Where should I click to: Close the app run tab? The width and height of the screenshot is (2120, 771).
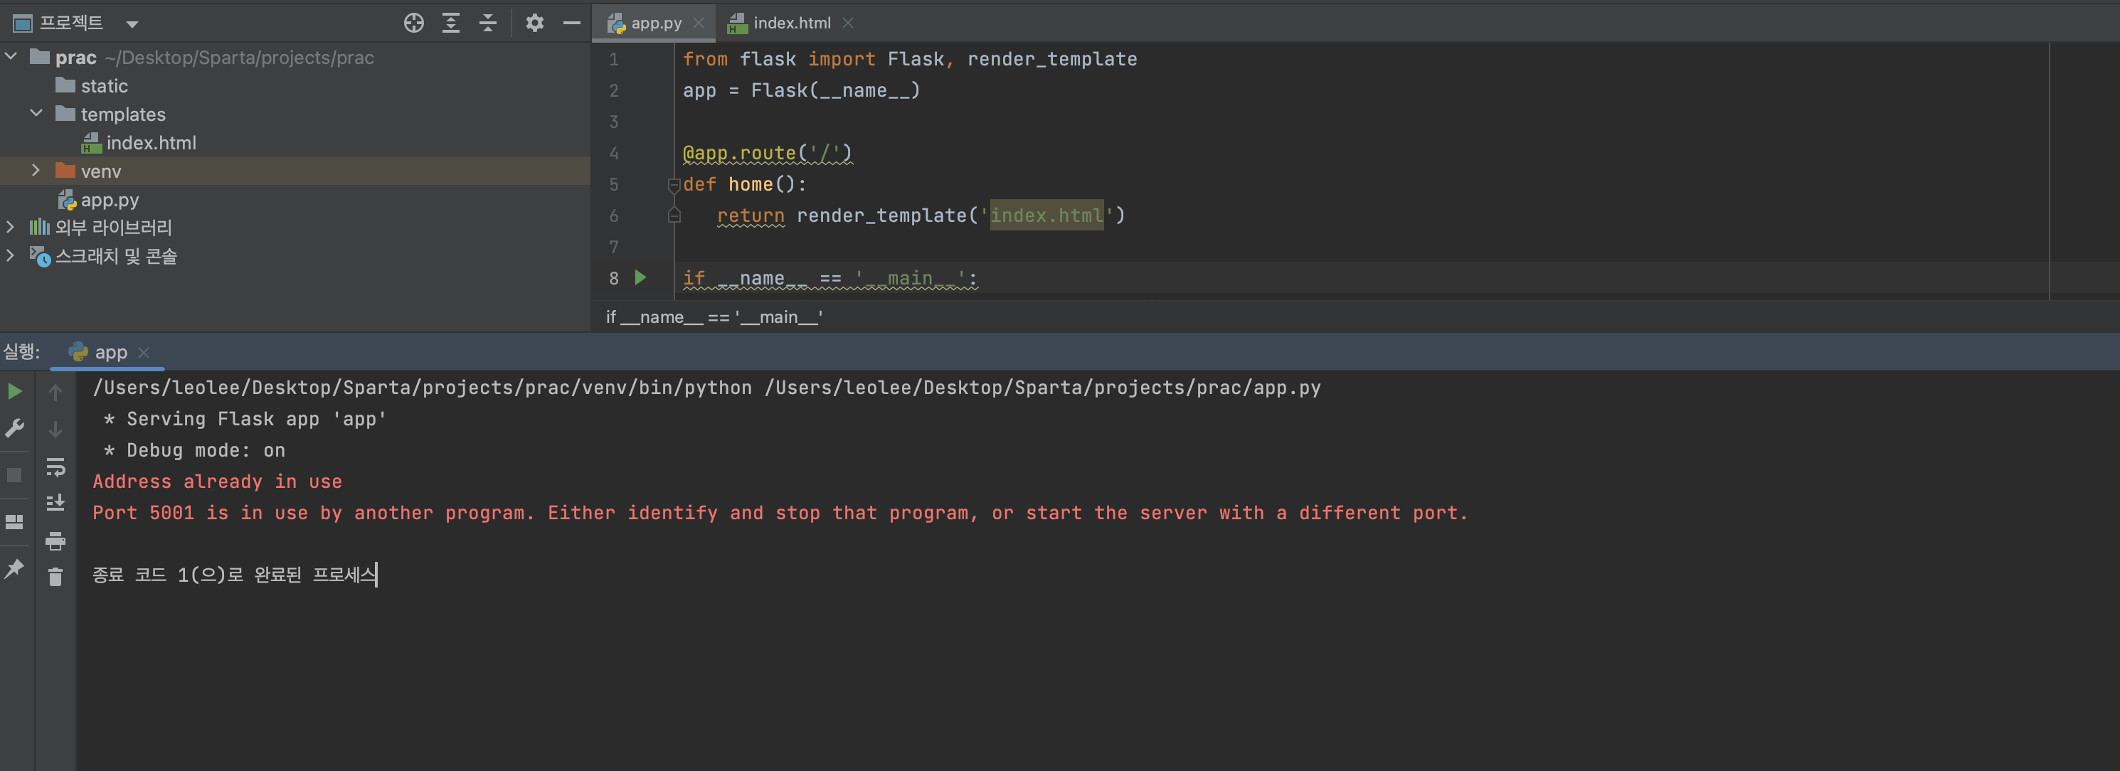(144, 352)
